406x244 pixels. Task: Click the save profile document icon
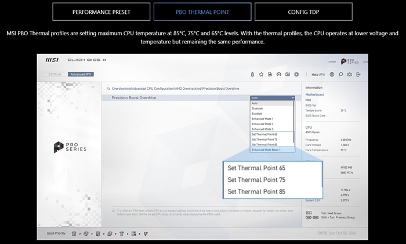point(270,75)
